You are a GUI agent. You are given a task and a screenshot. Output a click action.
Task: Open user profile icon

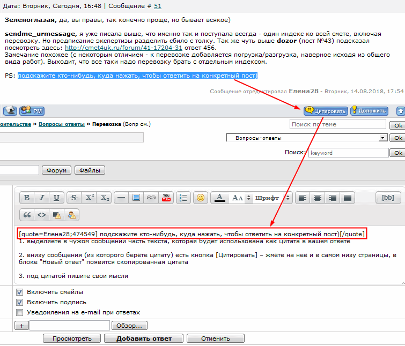(10, 111)
